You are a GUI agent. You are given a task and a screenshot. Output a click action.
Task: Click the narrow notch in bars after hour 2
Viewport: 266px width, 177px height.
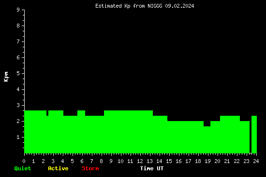pyautogui.click(x=47, y=113)
